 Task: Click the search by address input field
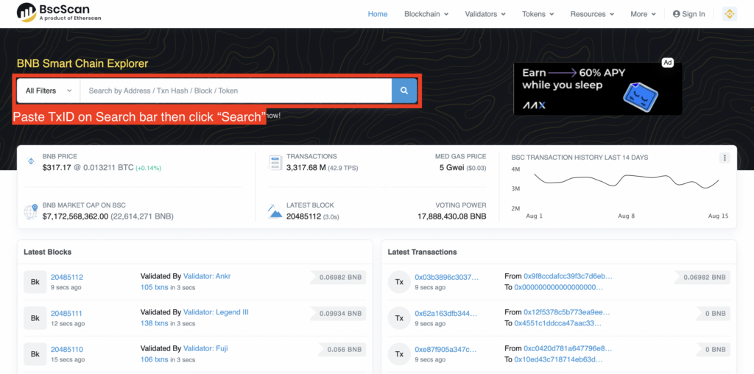[x=236, y=91]
